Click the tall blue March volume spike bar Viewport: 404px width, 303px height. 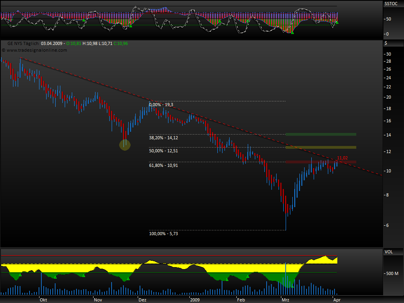click(286, 279)
